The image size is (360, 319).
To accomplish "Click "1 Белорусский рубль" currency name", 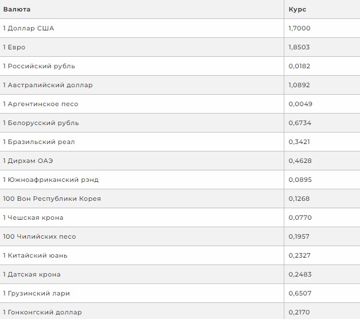I will pyautogui.click(x=41, y=123).
